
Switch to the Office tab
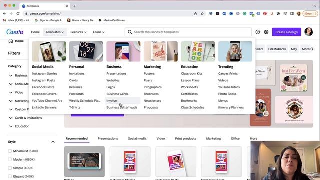[235, 139]
